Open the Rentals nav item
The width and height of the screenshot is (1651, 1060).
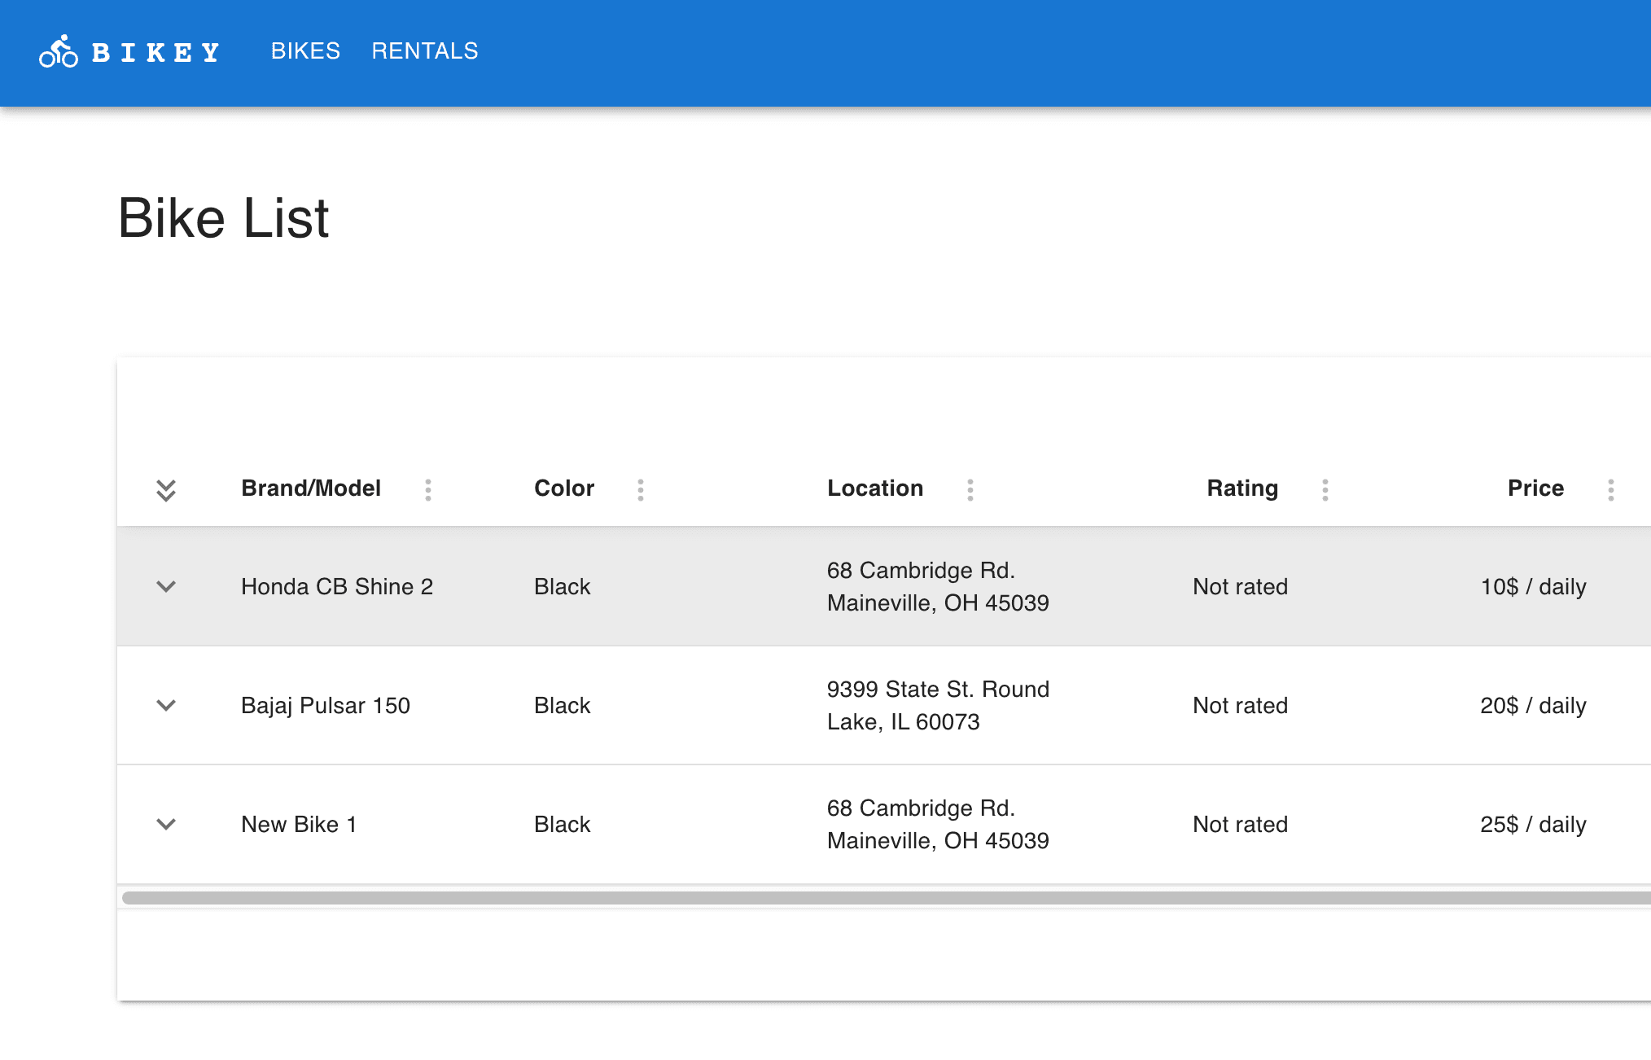(425, 51)
